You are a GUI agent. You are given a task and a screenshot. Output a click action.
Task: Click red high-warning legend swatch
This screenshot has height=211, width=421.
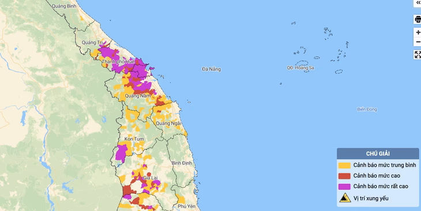[344, 176]
